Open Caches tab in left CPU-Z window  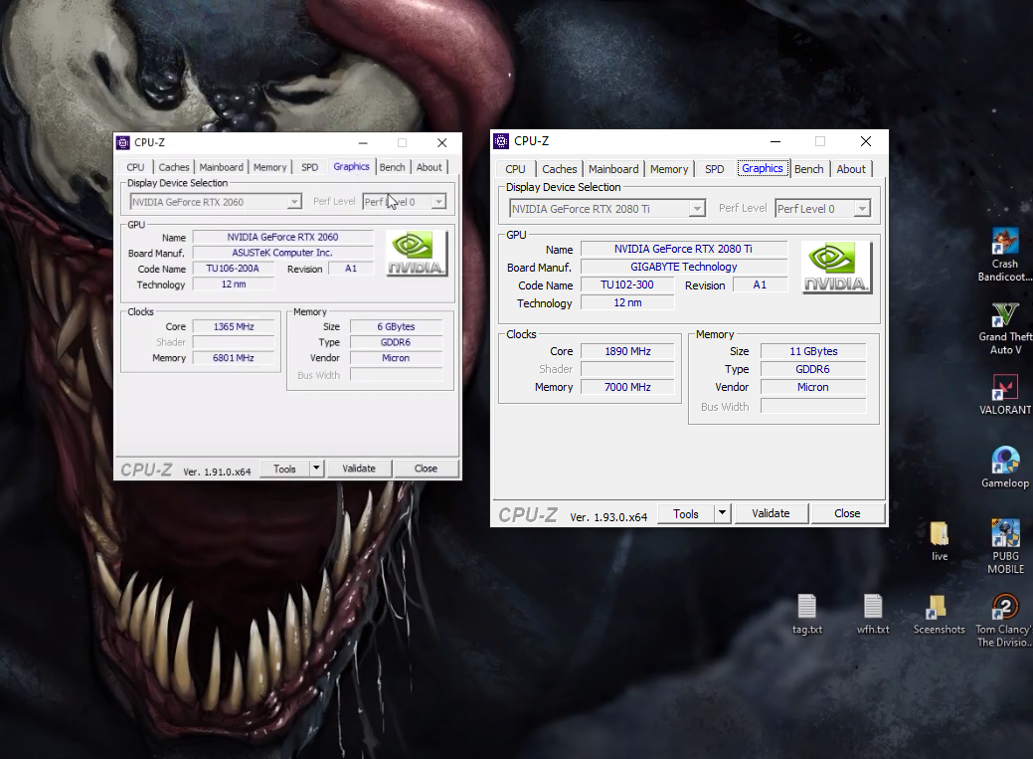coord(174,167)
